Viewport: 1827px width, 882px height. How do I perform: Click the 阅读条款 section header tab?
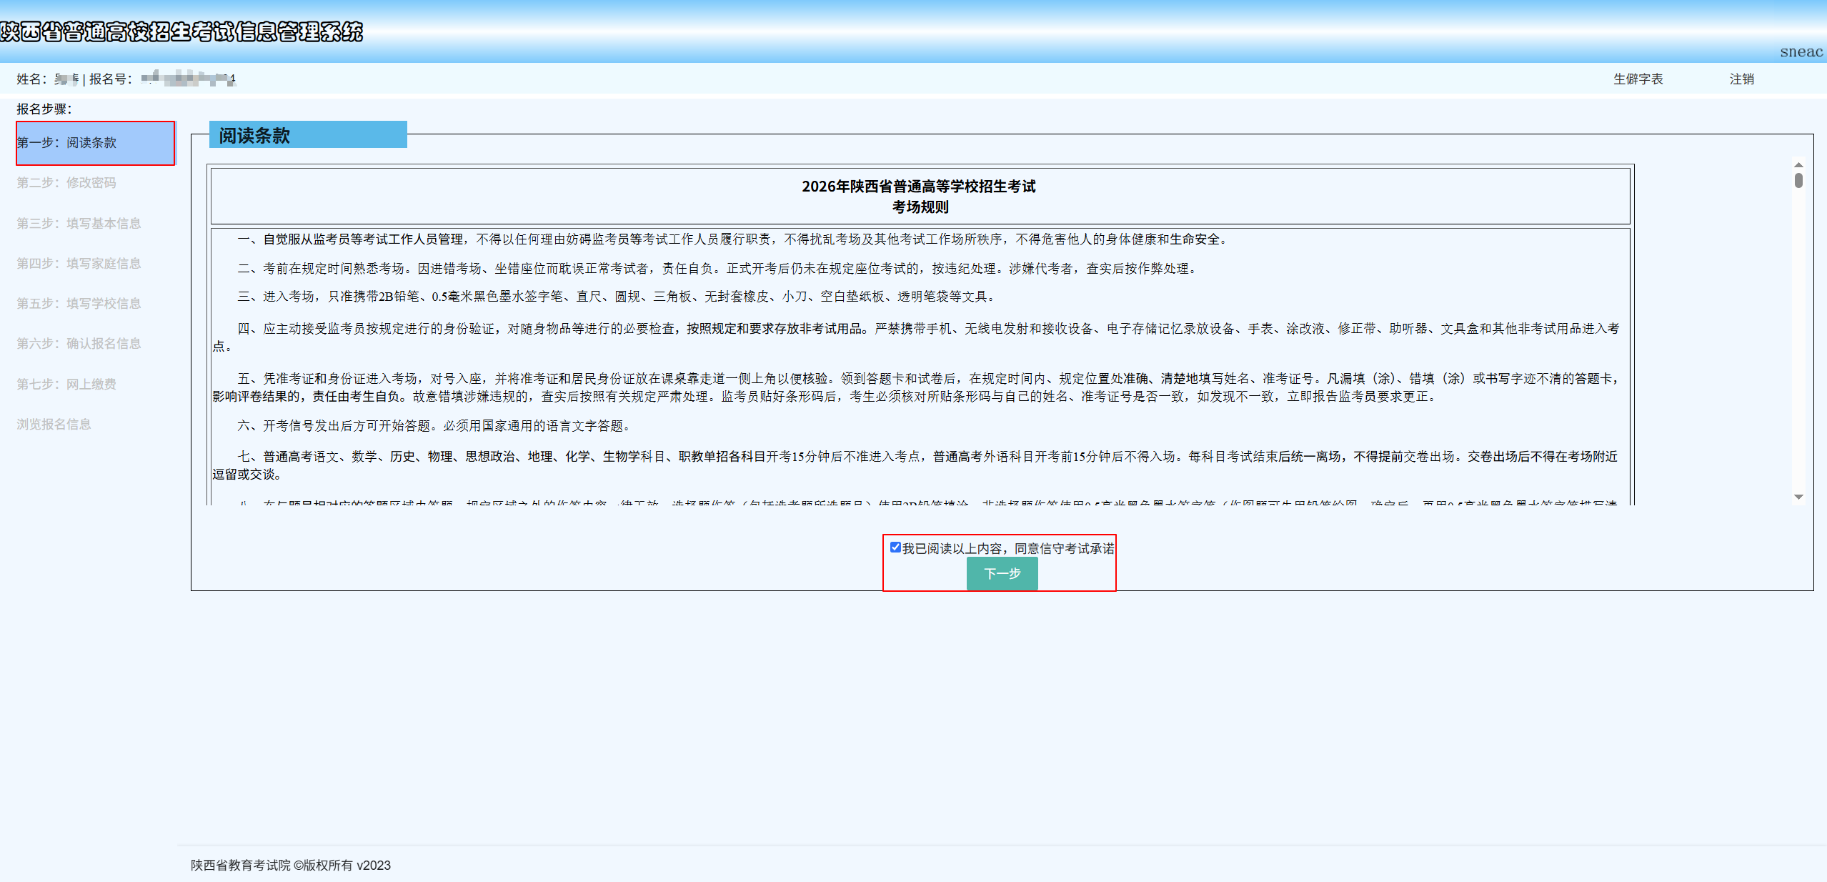tap(254, 135)
